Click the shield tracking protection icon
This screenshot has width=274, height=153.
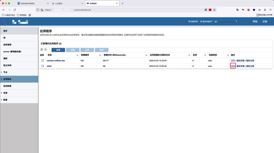(38, 10)
